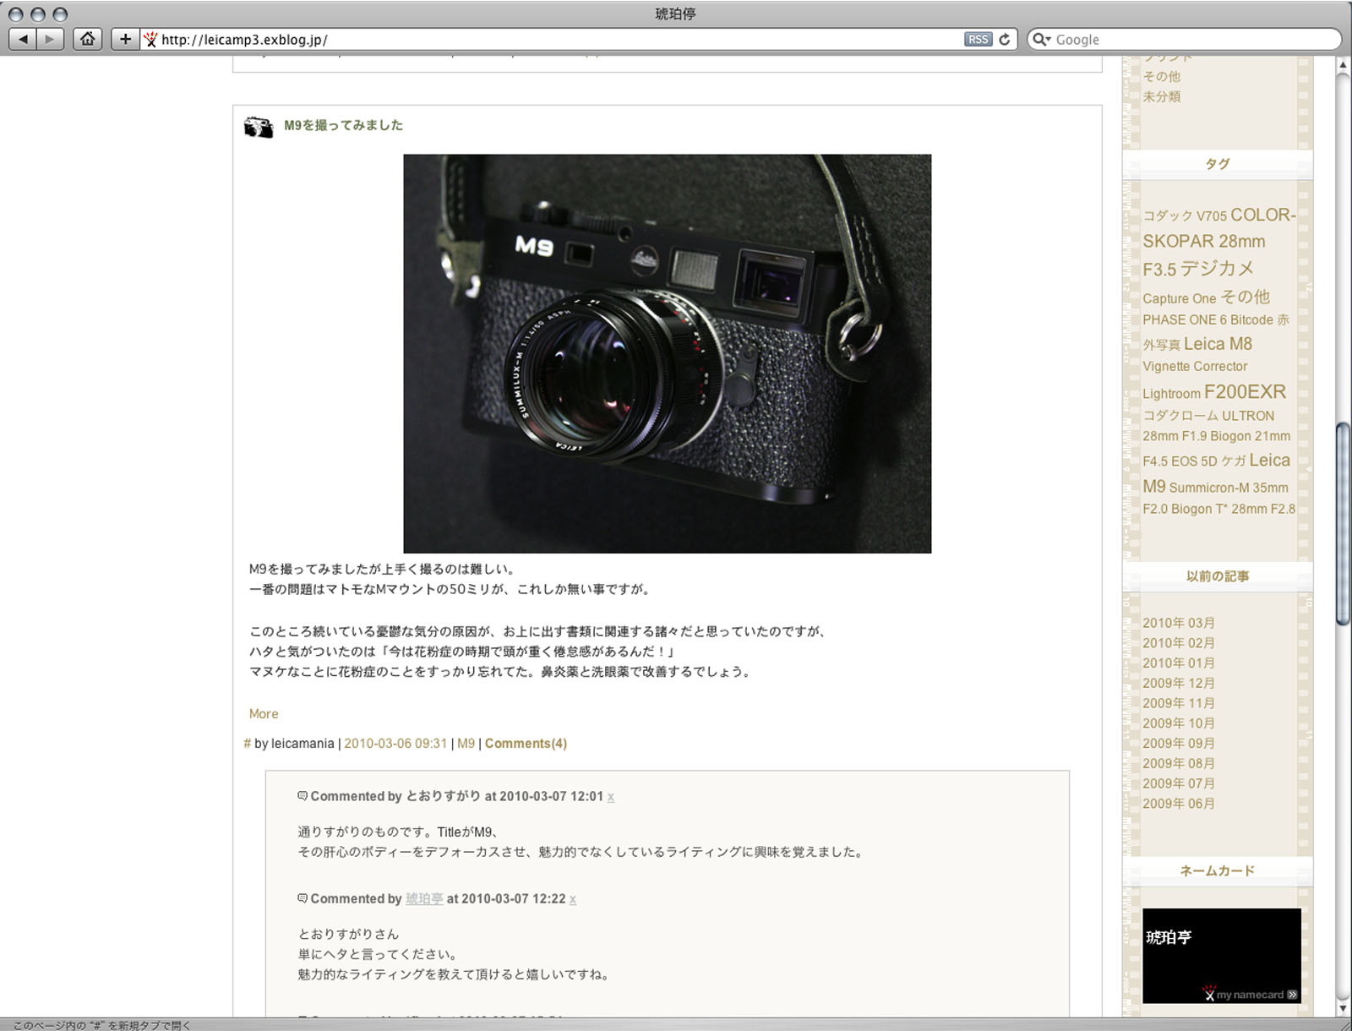Open 未分類 category
The image size is (1352, 1031).
click(1162, 96)
